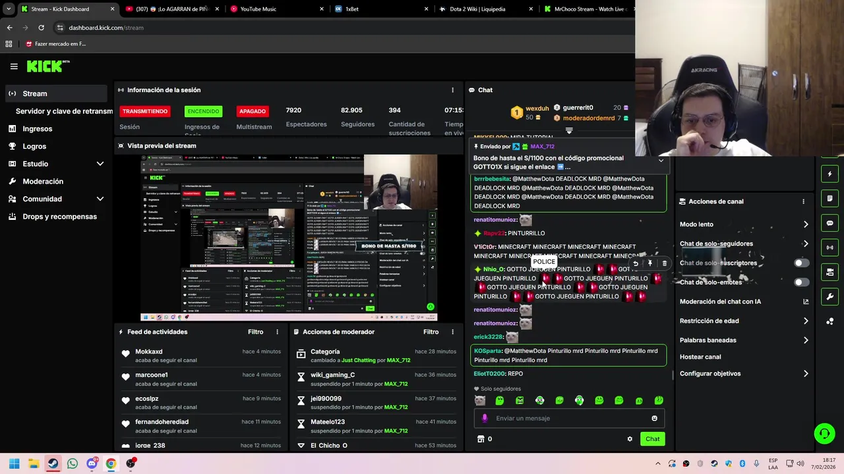Toggle the chat bubble panel icon
The height and width of the screenshot is (474, 844).
829,223
